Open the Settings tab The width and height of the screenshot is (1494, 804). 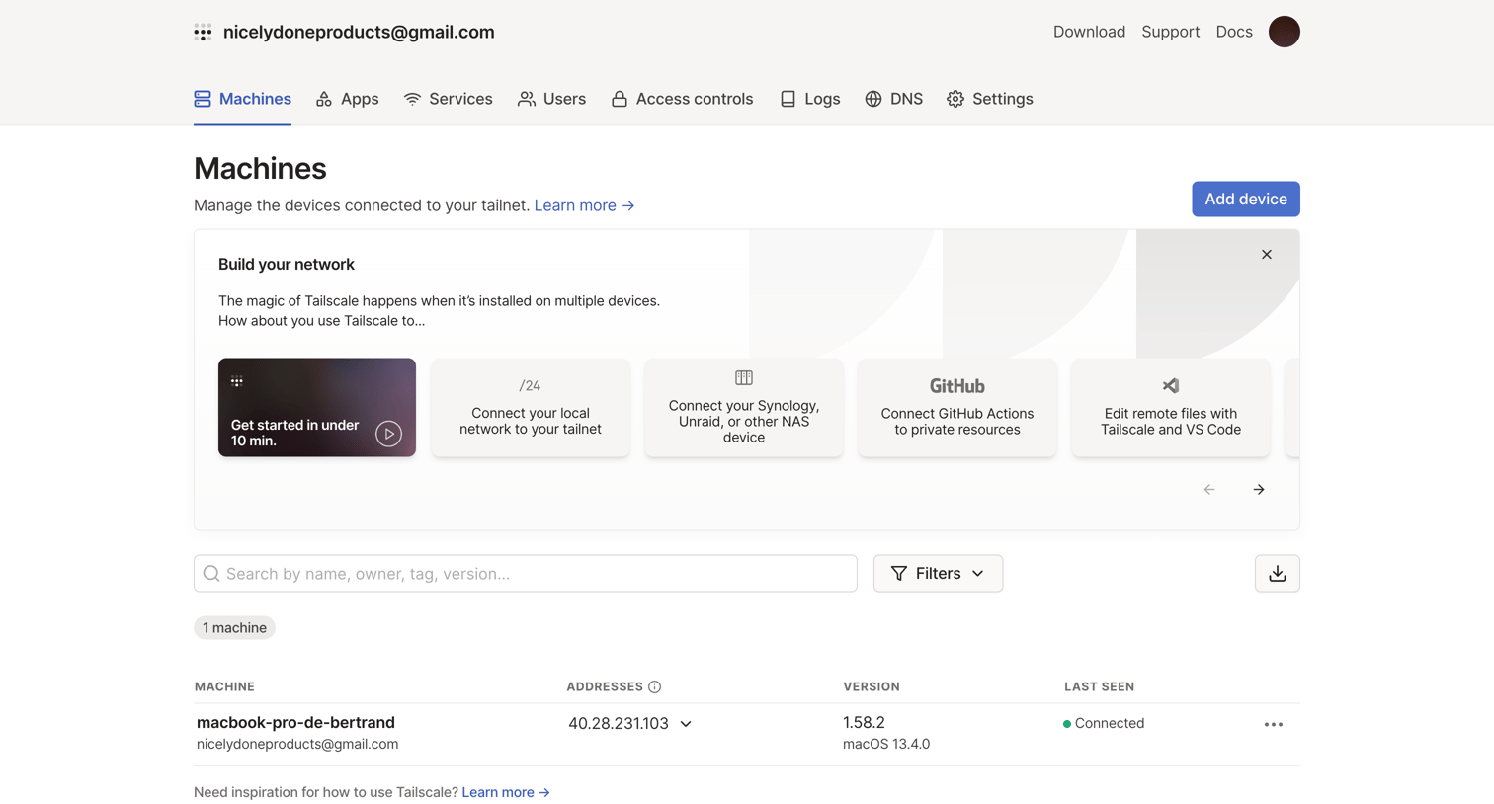(989, 99)
